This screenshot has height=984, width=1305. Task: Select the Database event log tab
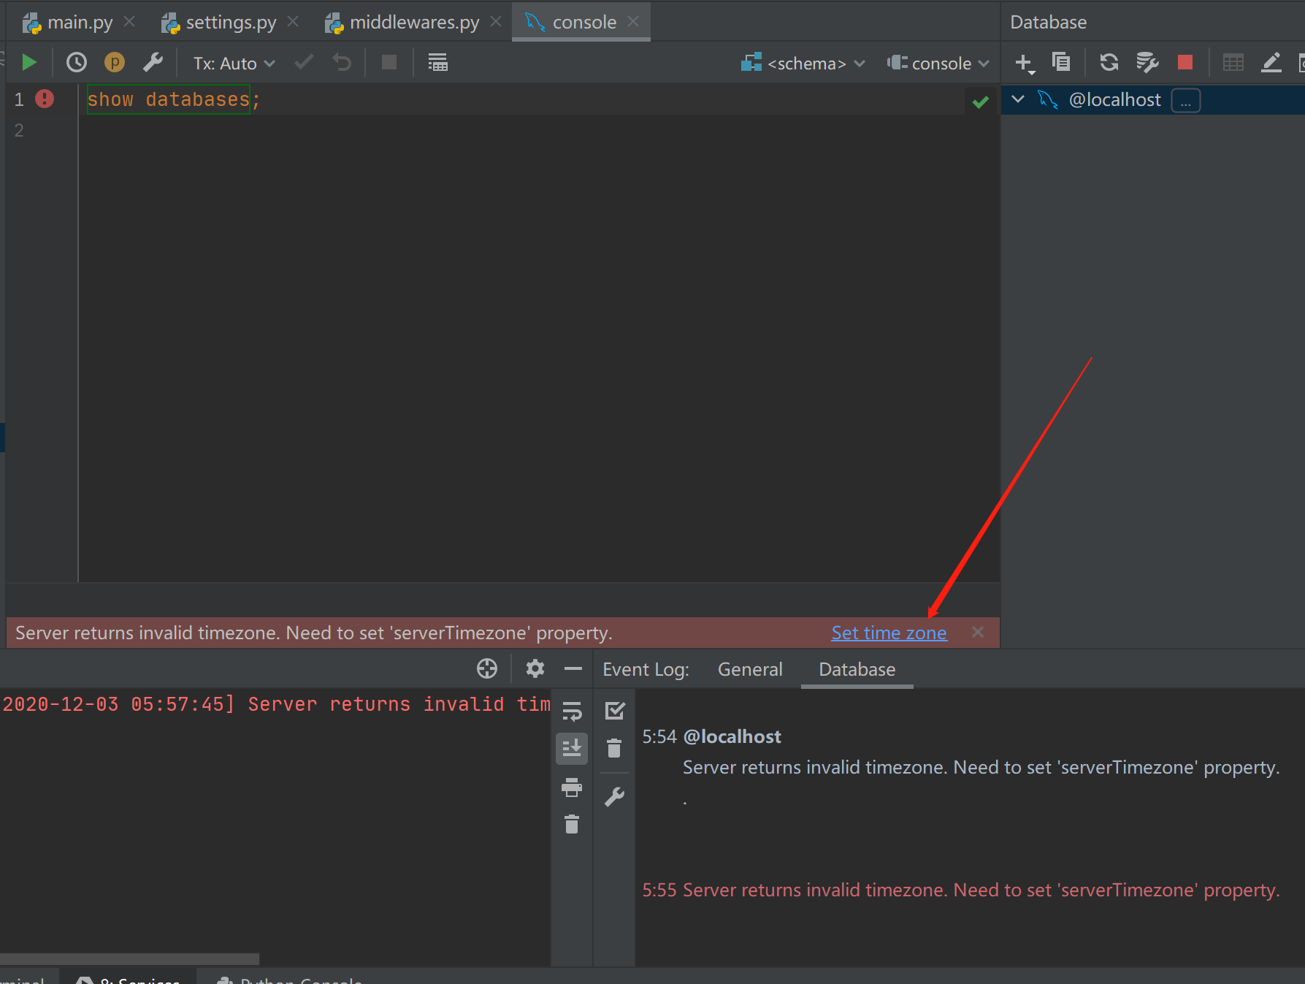(x=857, y=669)
